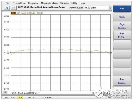This screenshot has width=133, height=100.
Task: Click the Start 2.00000 GHz text
Action: click(x=27, y=93)
